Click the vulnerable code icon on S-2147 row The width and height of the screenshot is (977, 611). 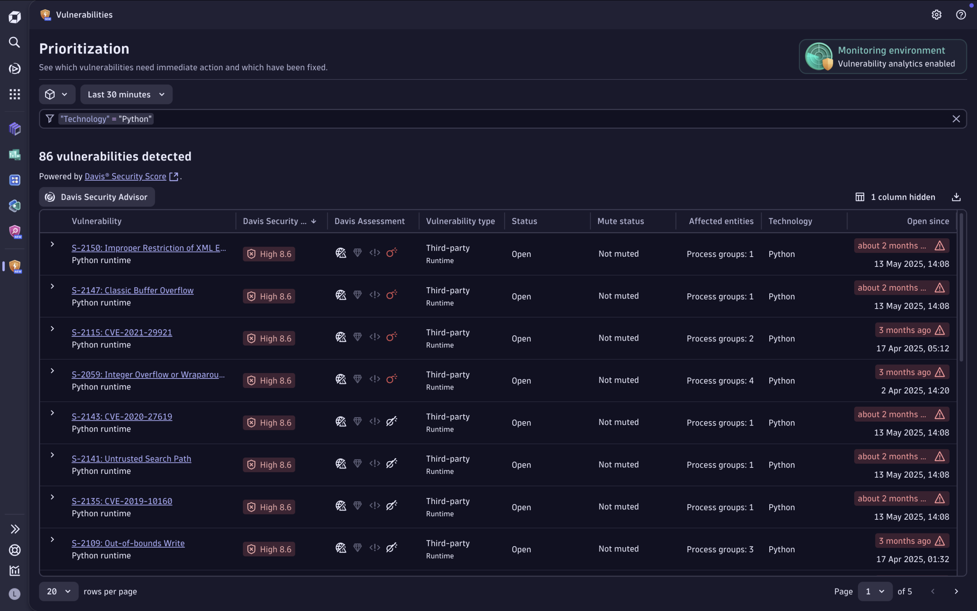(x=374, y=294)
